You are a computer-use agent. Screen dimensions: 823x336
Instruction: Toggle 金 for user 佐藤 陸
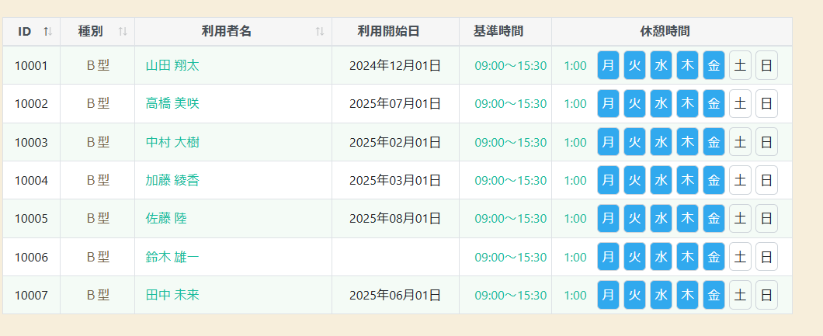pyautogui.click(x=714, y=219)
